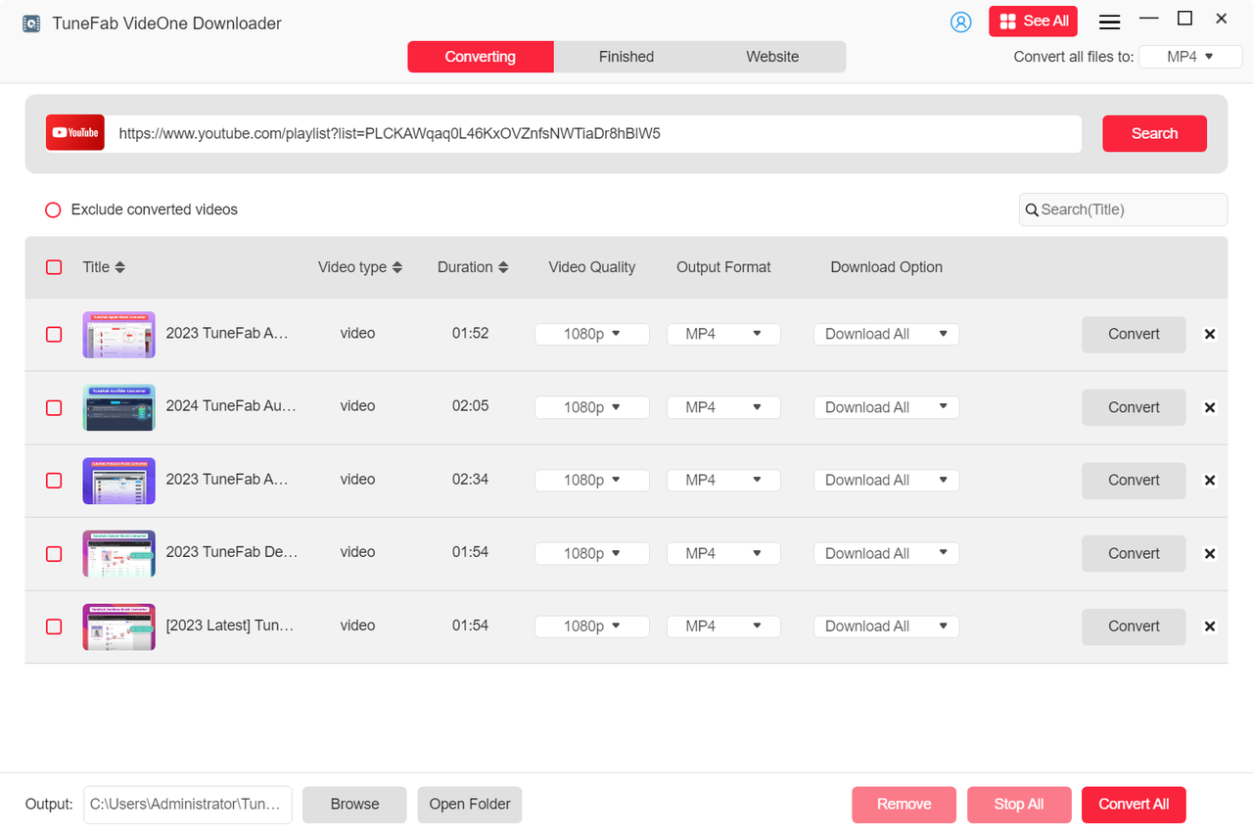Open Download All dropdown for [2023 Latest] Tun…

(x=886, y=626)
